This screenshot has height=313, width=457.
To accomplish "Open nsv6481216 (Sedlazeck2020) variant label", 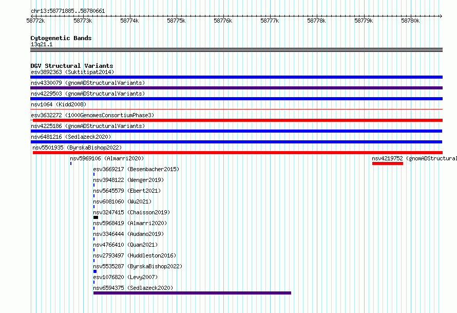I will point(71,137).
